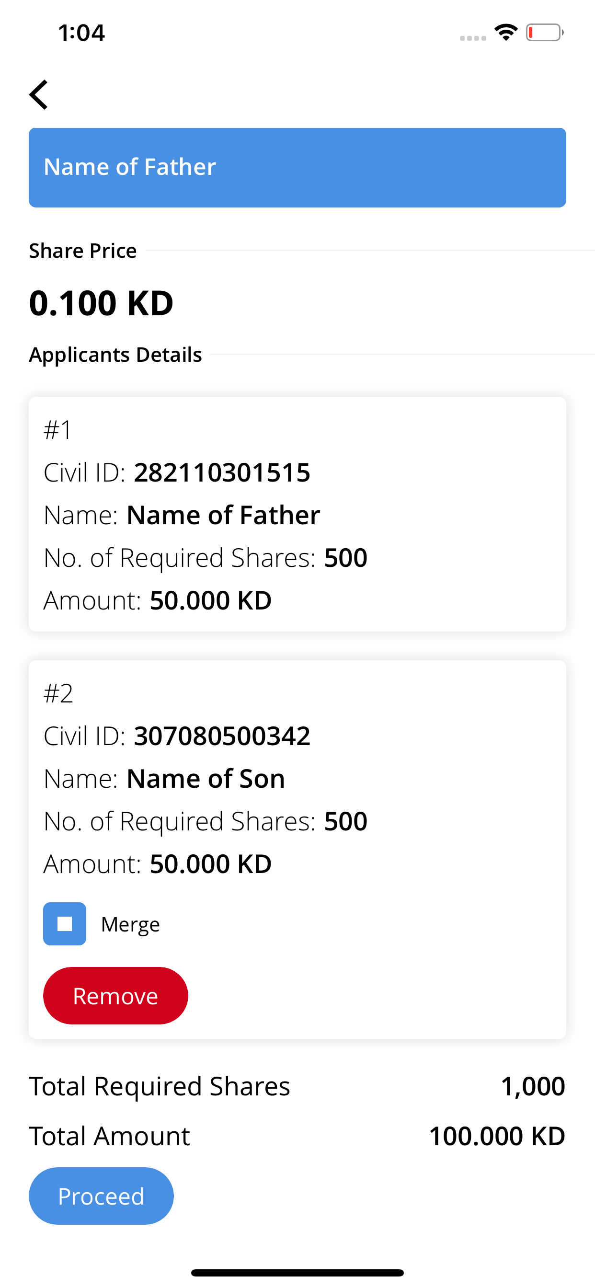Tap the 0.100 KD share price
The width and height of the screenshot is (595, 1288).
(101, 303)
